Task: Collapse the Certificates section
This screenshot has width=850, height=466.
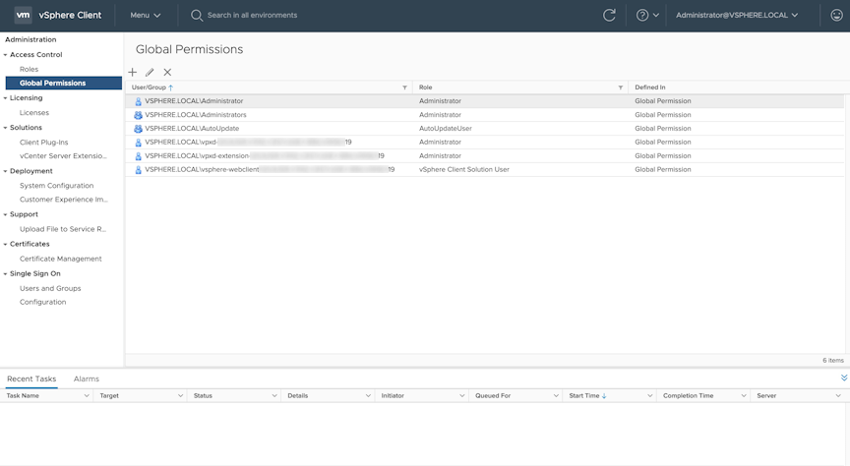Action: click(x=6, y=245)
